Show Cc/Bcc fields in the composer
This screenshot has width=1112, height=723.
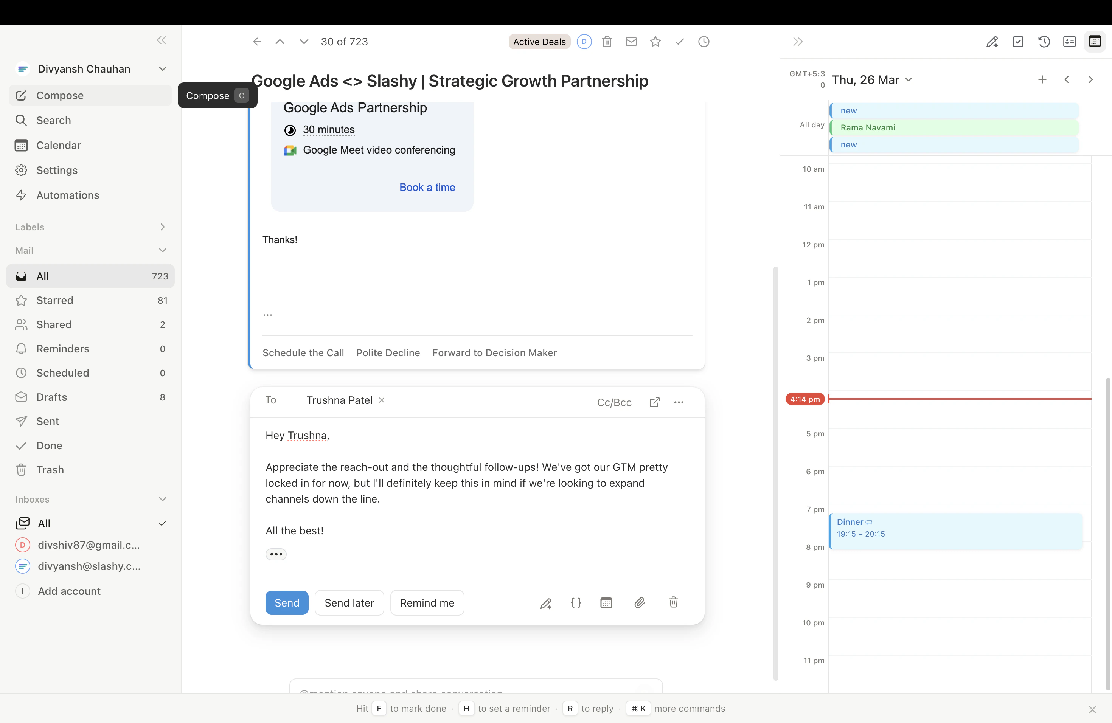[x=614, y=402]
